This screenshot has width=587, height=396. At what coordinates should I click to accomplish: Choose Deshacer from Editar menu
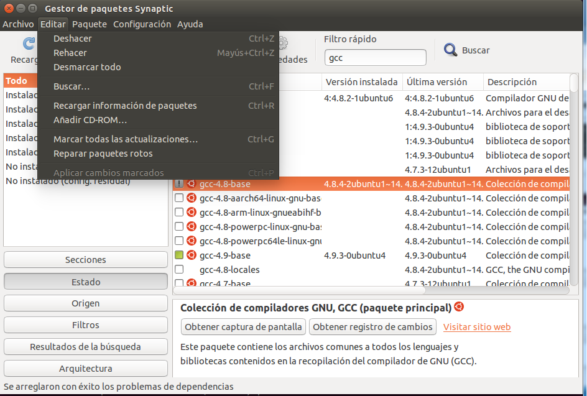point(159,39)
